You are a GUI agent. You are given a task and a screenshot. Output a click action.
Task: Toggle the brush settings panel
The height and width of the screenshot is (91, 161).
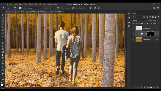pyautogui.click(x=20, y=8)
